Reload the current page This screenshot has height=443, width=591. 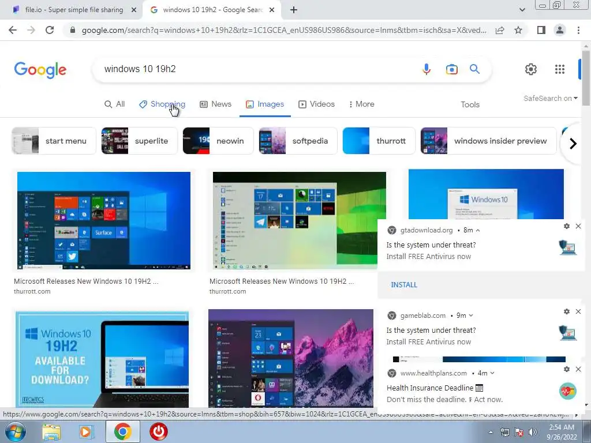pyautogui.click(x=50, y=30)
